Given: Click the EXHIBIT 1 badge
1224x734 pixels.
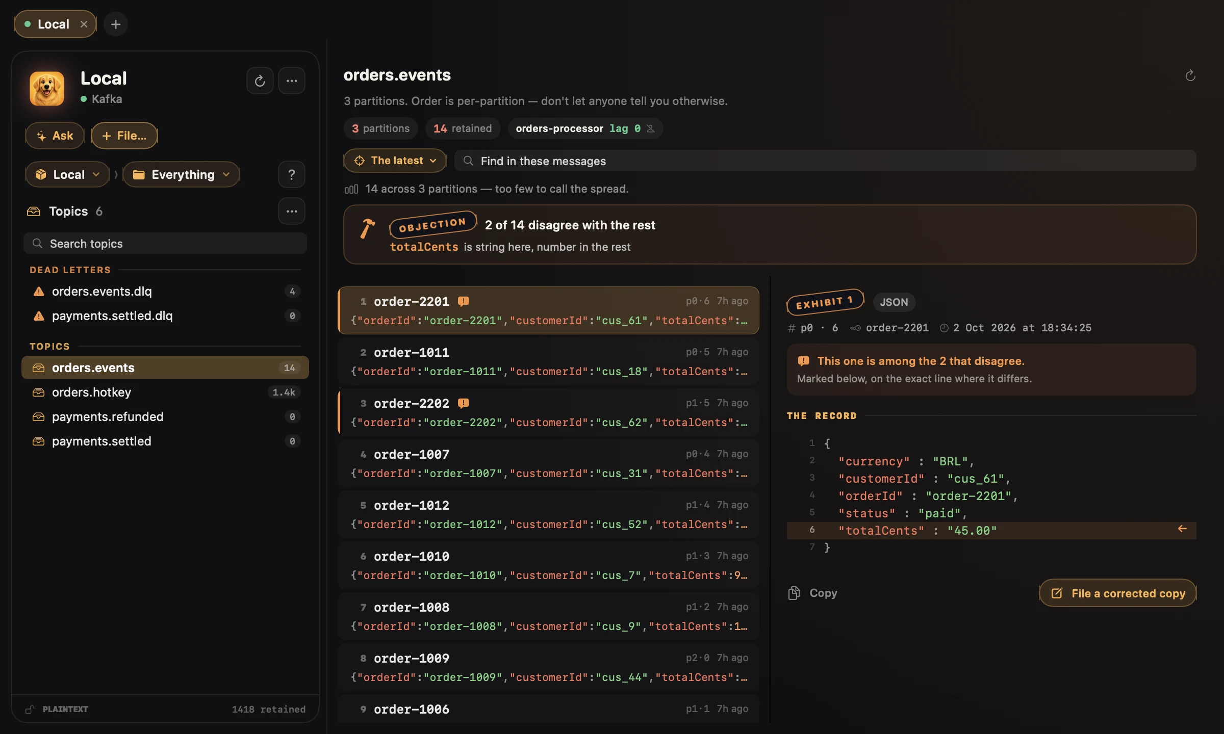Looking at the screenshot, I should click(825, 302).
